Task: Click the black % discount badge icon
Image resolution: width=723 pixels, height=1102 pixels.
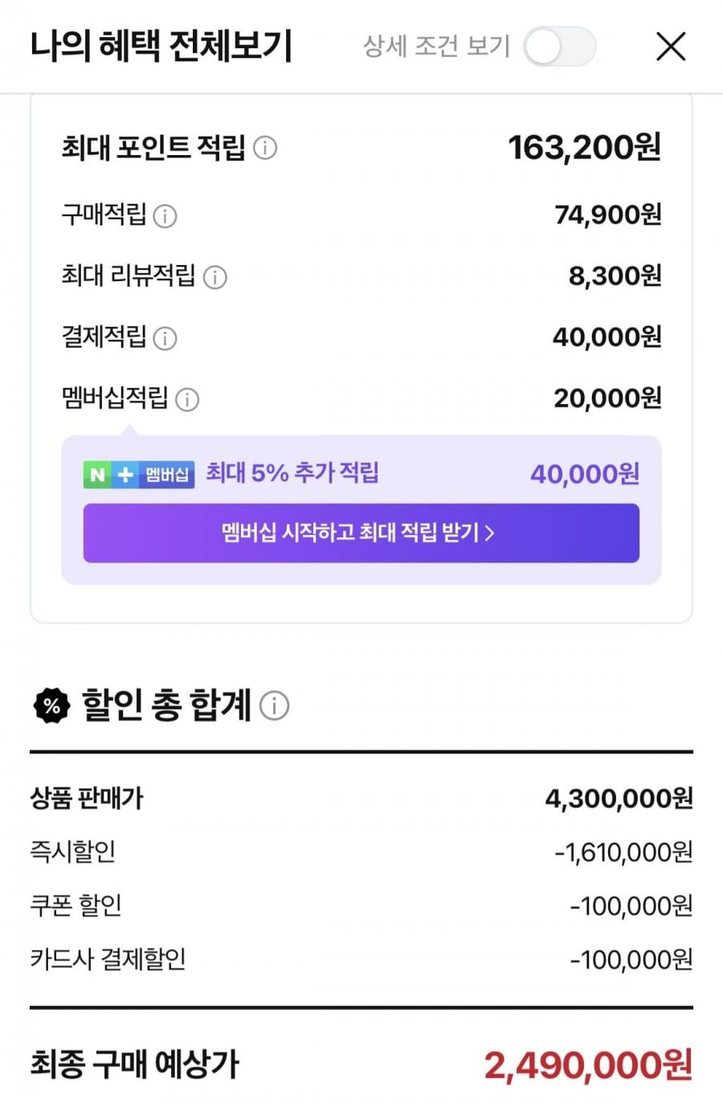Action: (51, 705)
